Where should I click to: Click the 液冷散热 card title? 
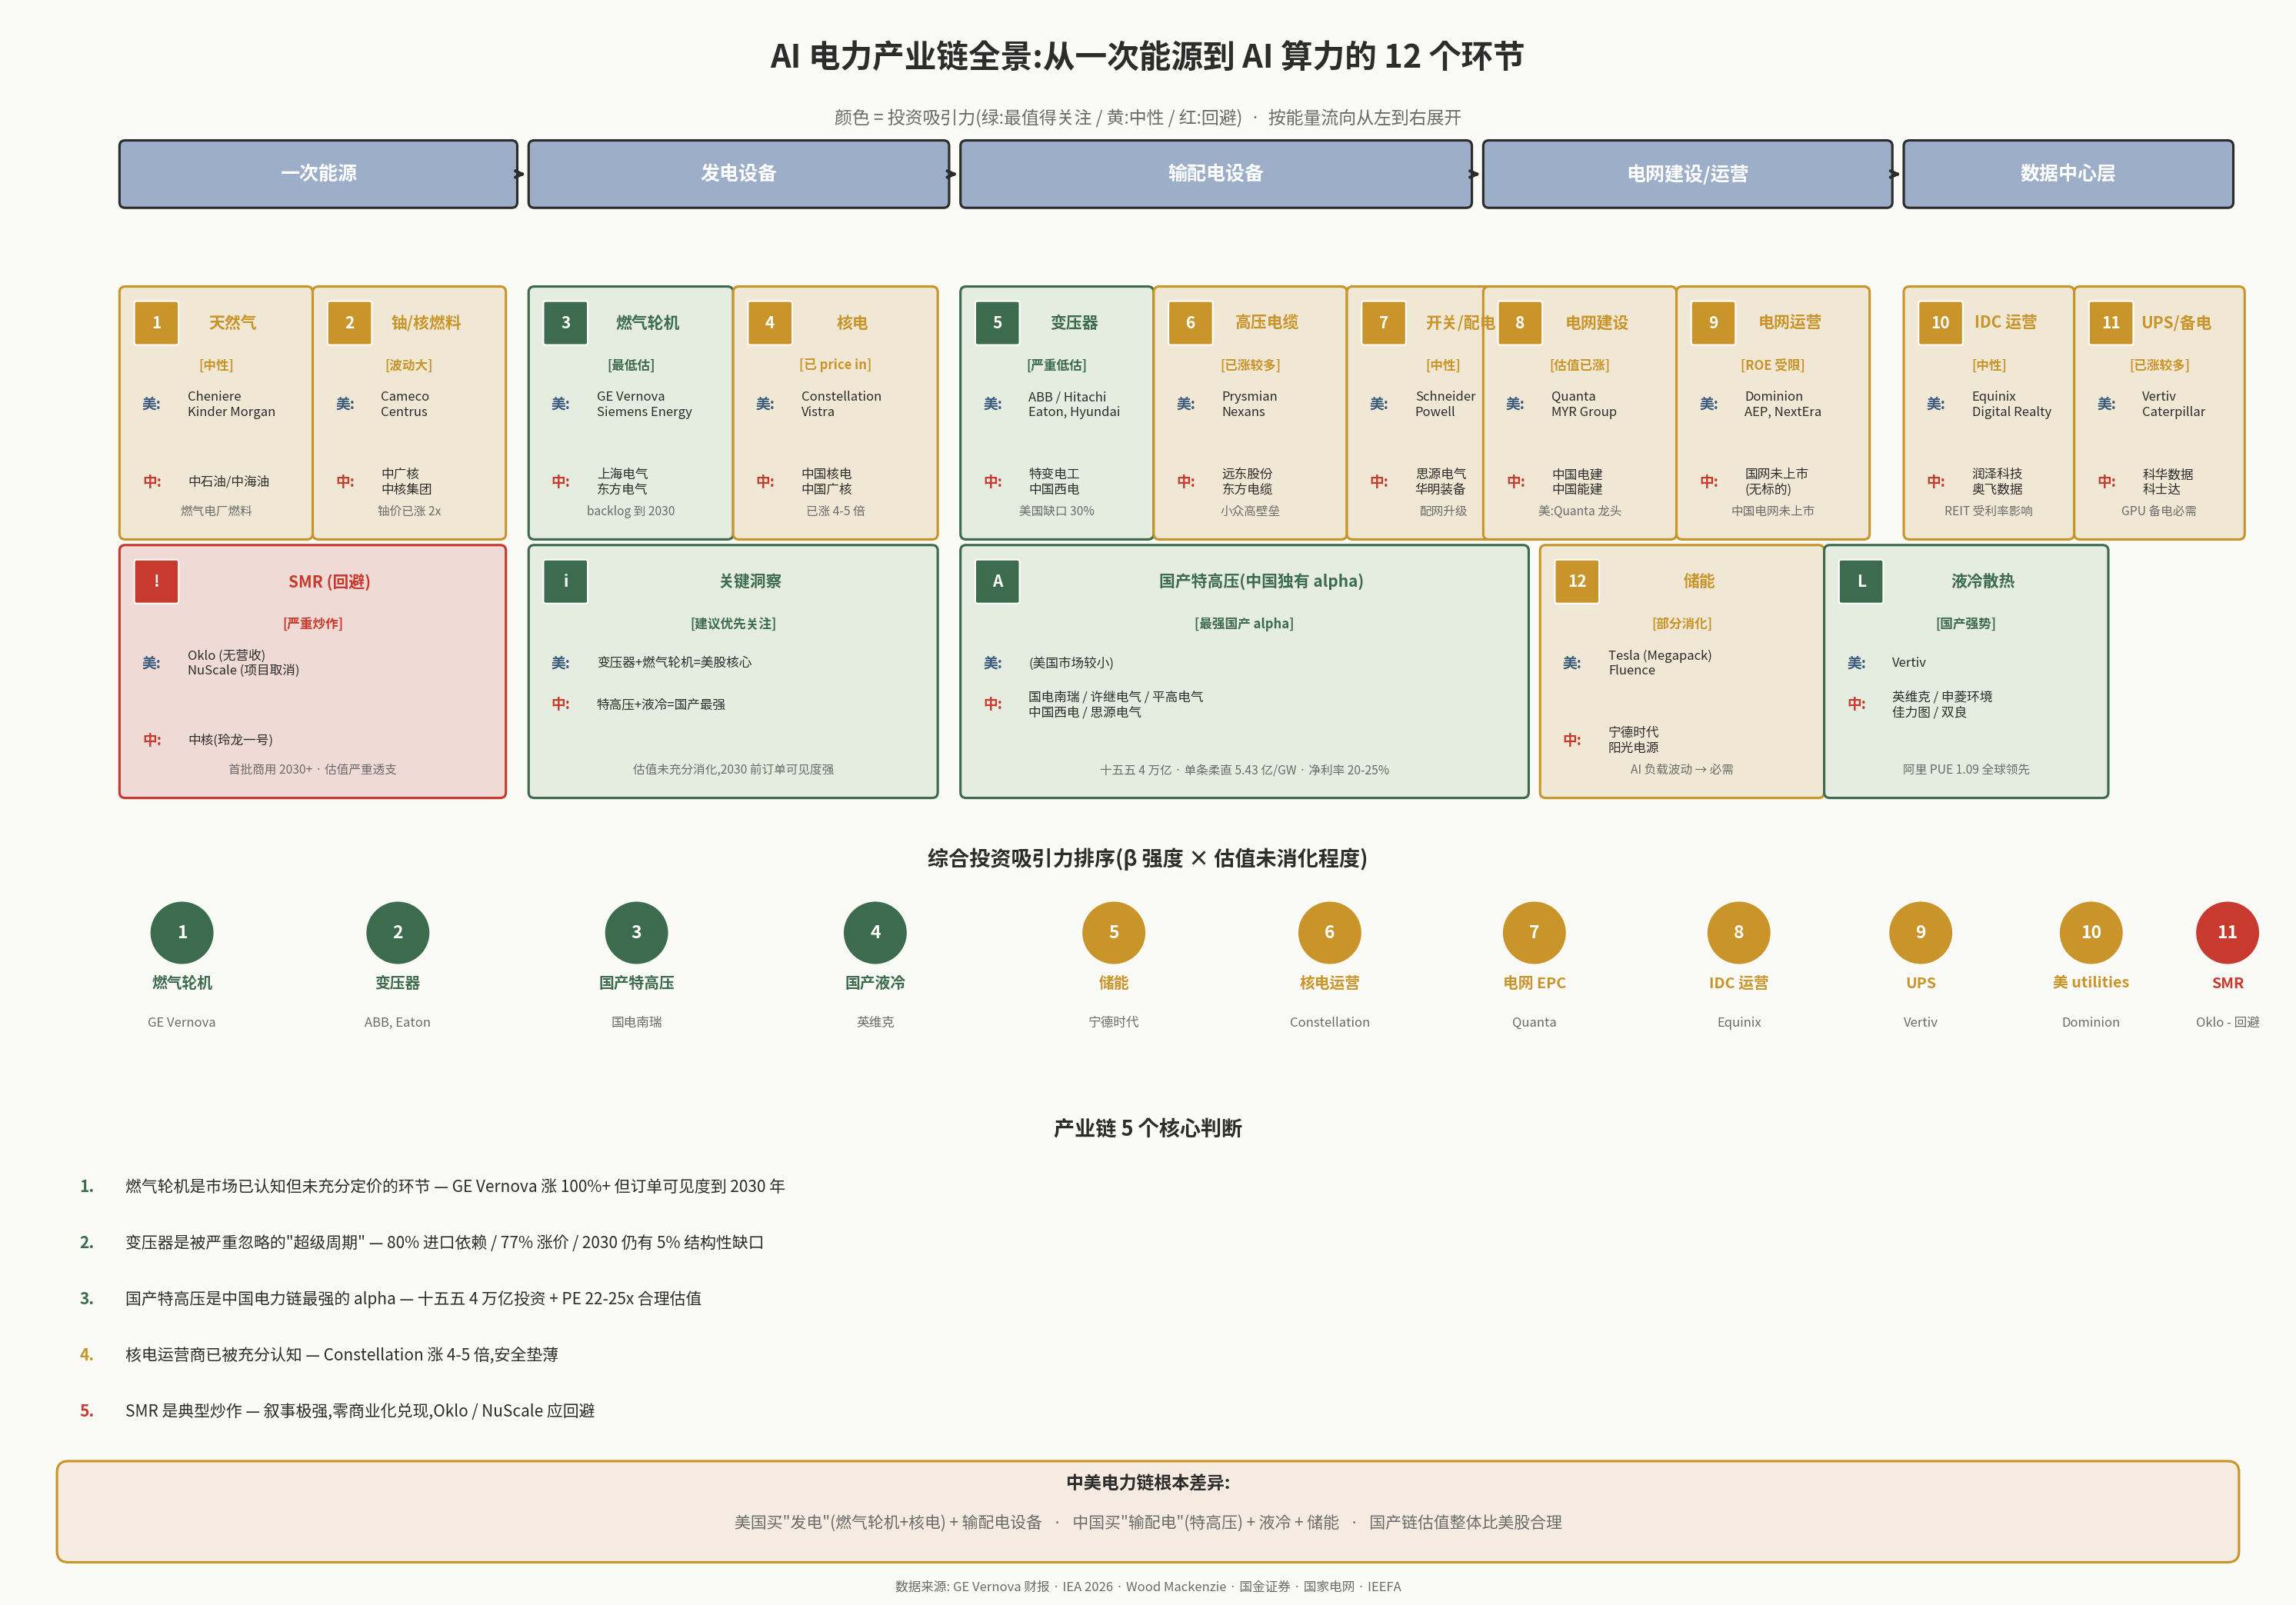[x=1983, y=581]
